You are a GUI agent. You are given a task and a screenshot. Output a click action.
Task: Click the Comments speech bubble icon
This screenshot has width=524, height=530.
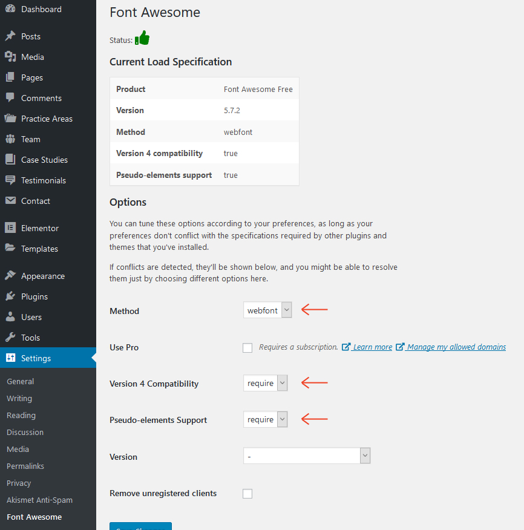tap(10, 98)
